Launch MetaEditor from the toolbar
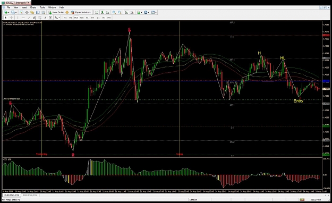Screen dimensions: 332x203 [67, 13]
